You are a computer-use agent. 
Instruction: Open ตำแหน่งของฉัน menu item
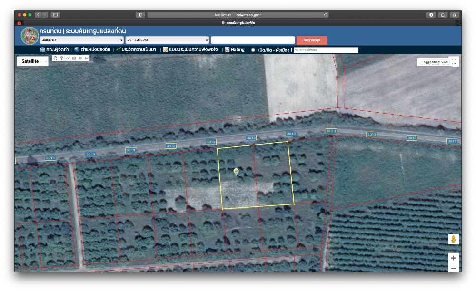pos(93,49)
